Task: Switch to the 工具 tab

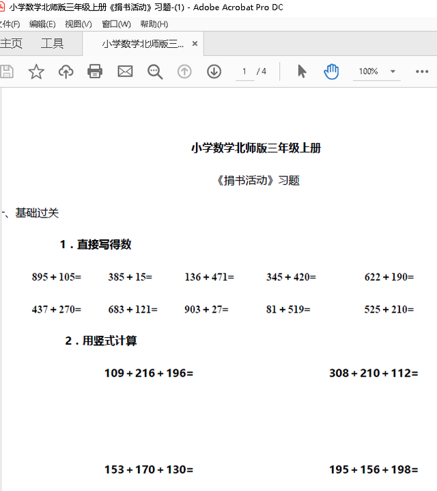Action: point(52,43)
